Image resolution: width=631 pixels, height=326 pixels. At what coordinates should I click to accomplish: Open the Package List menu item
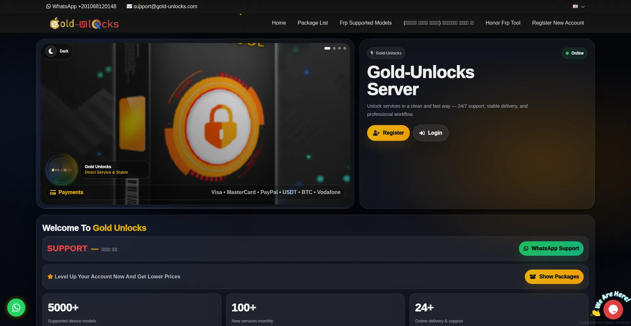pos(313,23)
